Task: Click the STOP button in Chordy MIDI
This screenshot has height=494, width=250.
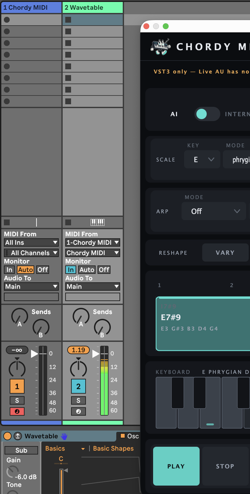Action: point(225,466)
